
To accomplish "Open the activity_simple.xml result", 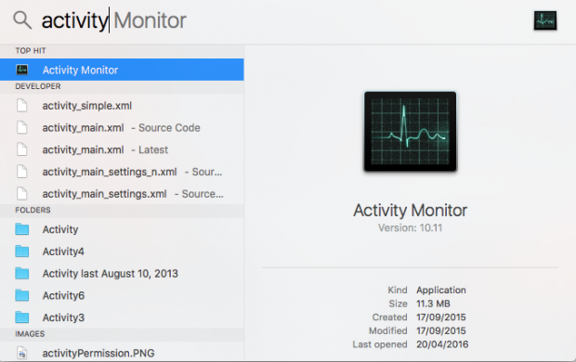I will click(x=122, y=106).
